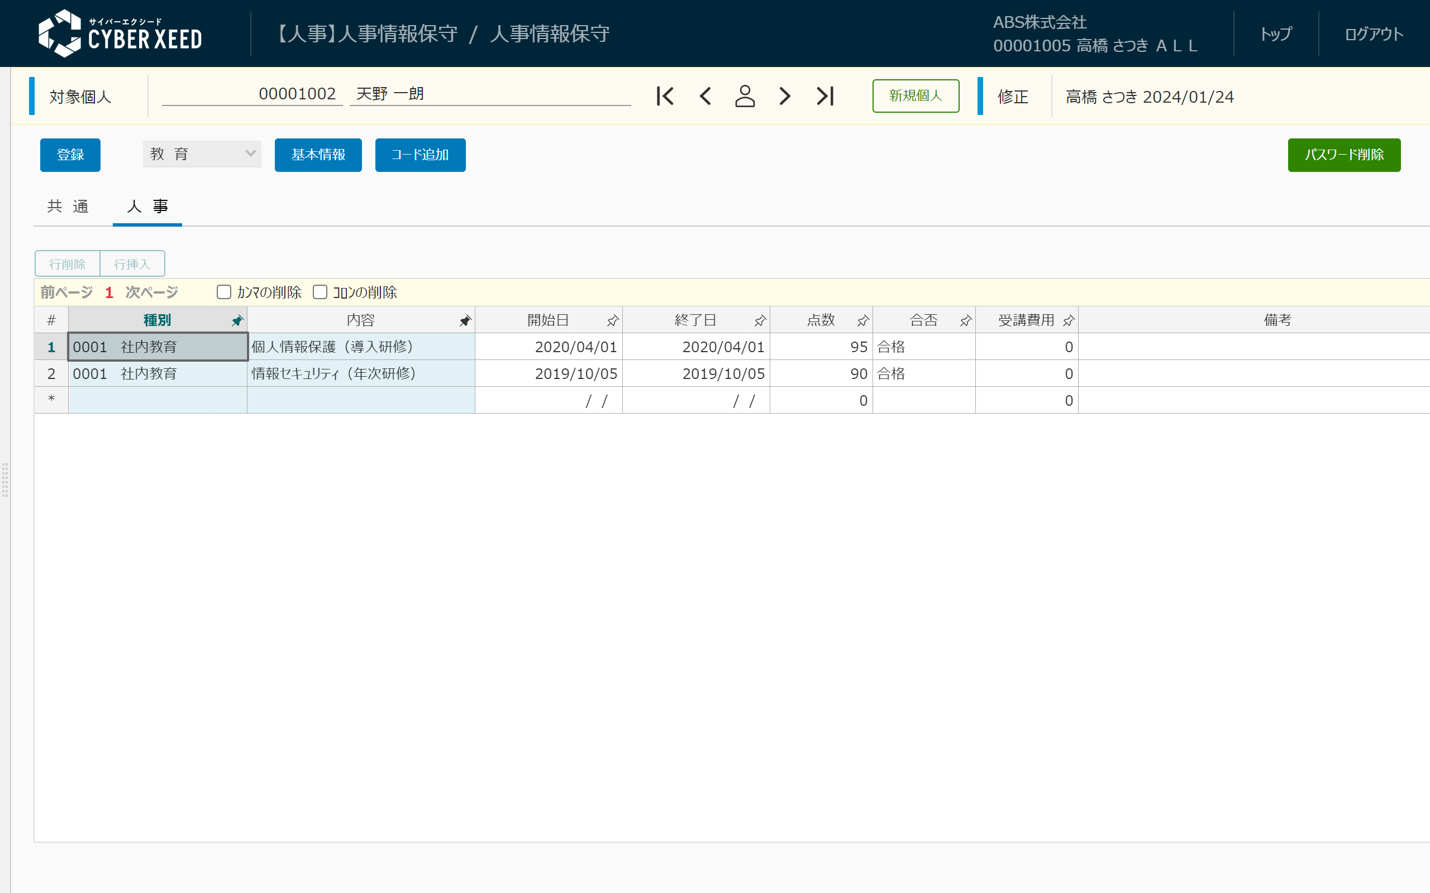Click the employee name field 天野 一朗
Screen dimensions: 1430x893
point(490,94)
